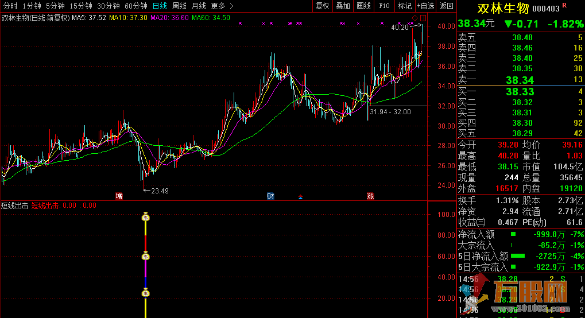Screen dimensions: 585x318
Task: Click the 市值 104.5亿 value
Action: [x=568, y=166]
